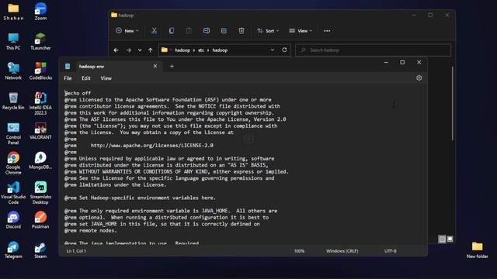This screenshot has width=497, height=279.
Task: Open See more ellipsis in Explorer toolbar
Action: pyautogui.click(x=327, y=31)
